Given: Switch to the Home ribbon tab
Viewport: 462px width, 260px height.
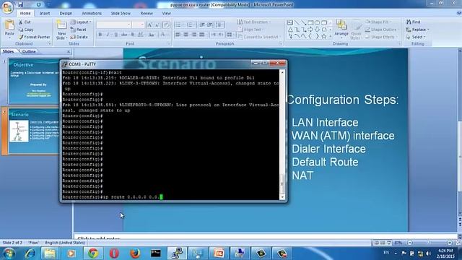Looking at the screenshot, I should click(x=25, y=13).
